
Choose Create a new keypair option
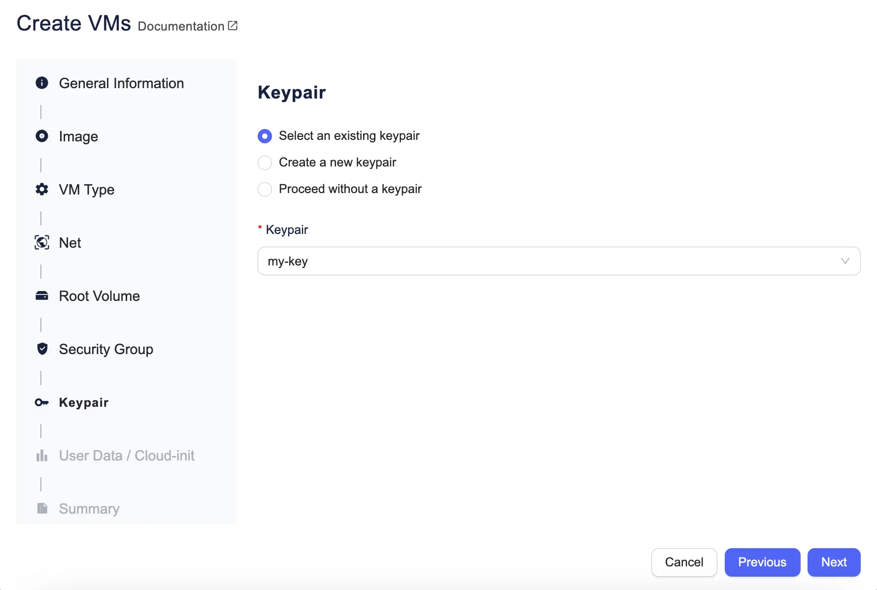[265, 163]
